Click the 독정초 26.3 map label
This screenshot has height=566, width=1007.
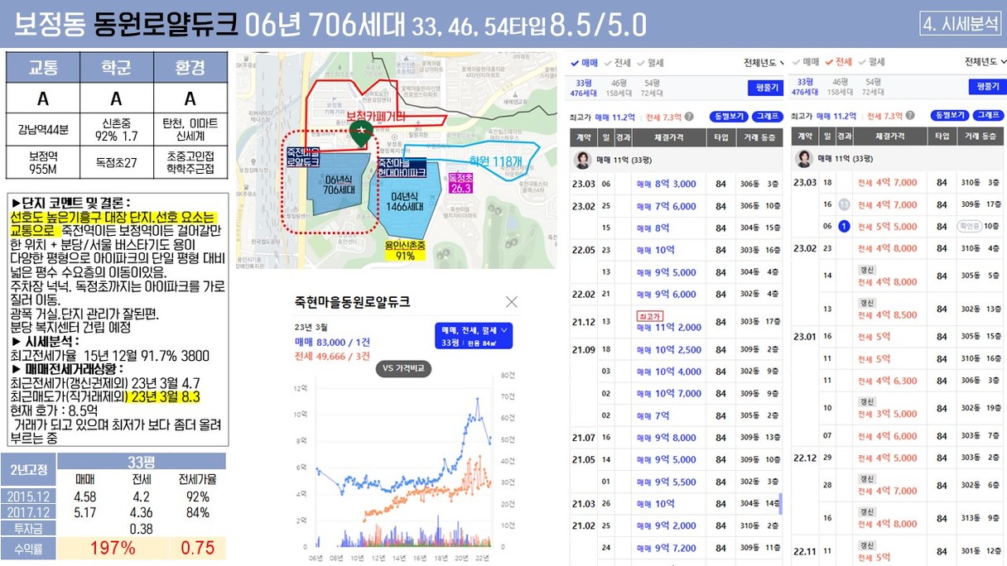[x=460, y=183]
